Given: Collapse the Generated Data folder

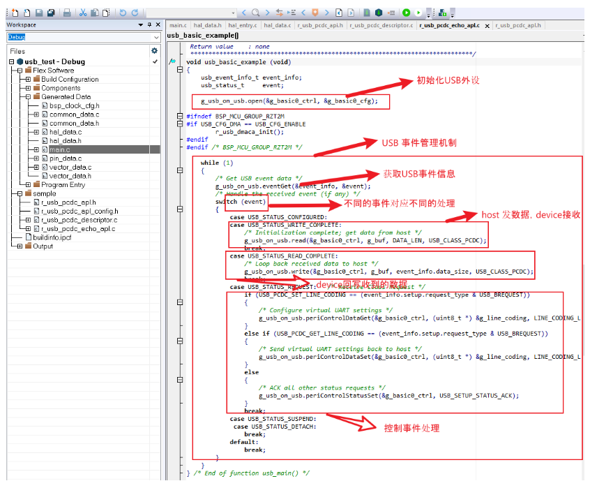Looking at the screenshot, I should (x=28, y=97).
